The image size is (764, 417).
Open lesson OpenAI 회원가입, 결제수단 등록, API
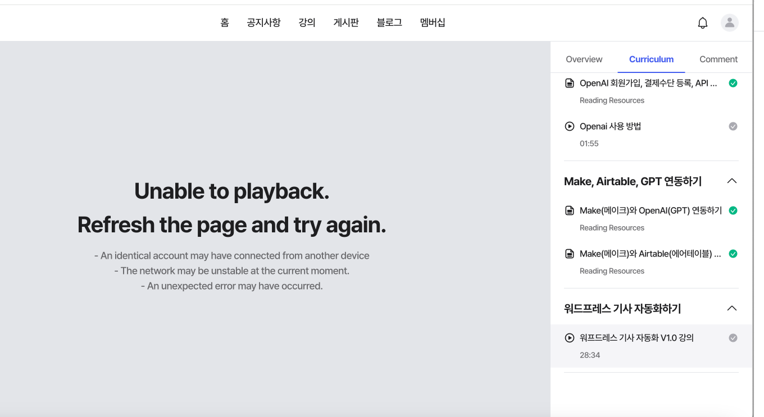(x=649, y=83)
